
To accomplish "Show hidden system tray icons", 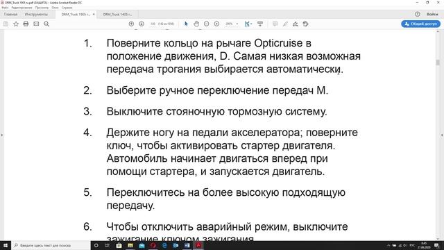I will 388,245.
